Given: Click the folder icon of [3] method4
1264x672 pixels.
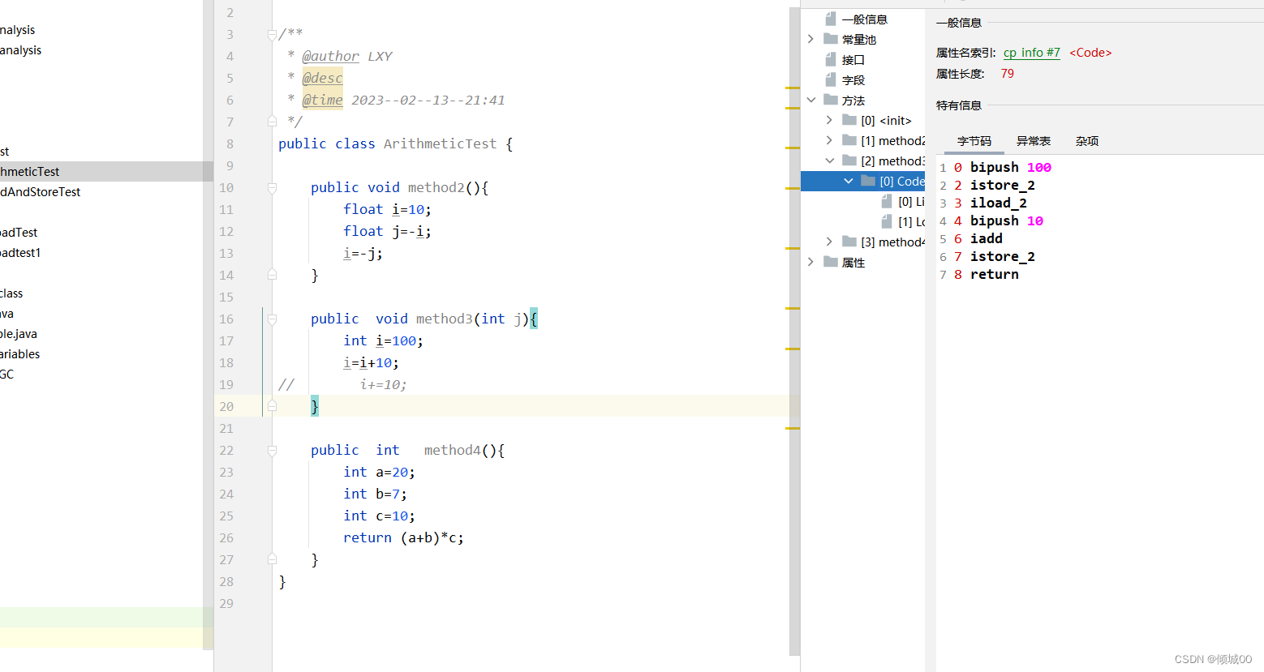Looking at the screenshot, I should 849,242.
